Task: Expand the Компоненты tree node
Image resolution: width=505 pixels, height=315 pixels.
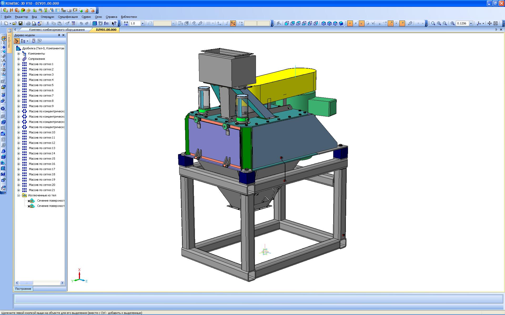Action: pos(18,54)
